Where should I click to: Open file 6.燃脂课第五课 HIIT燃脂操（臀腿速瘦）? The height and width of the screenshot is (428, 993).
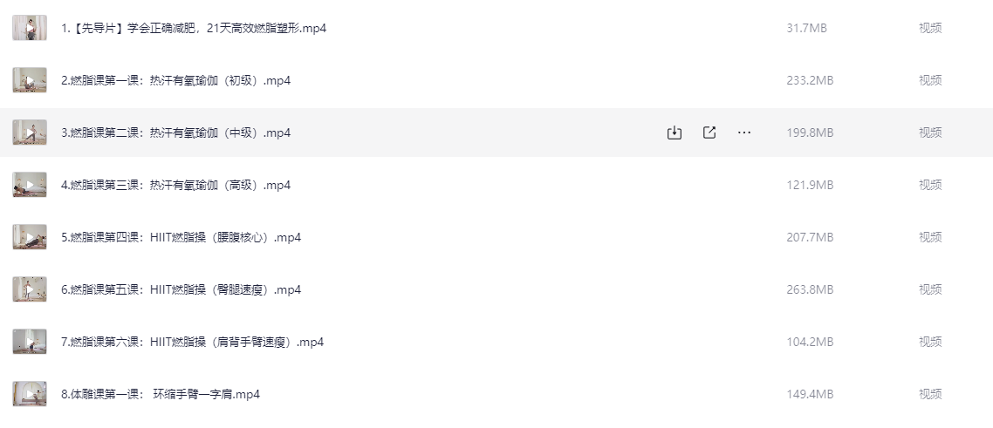[181, 289]
